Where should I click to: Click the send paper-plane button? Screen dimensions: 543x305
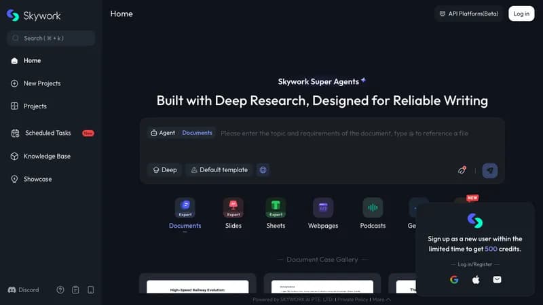click(x=490, y=170)
